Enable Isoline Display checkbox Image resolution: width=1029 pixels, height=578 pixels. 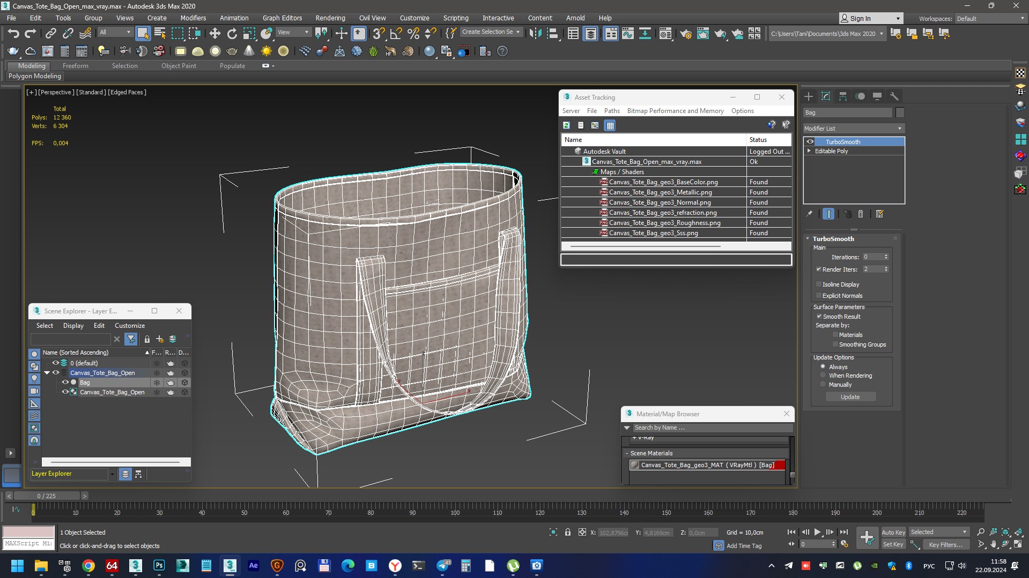[x=819, y=284]
